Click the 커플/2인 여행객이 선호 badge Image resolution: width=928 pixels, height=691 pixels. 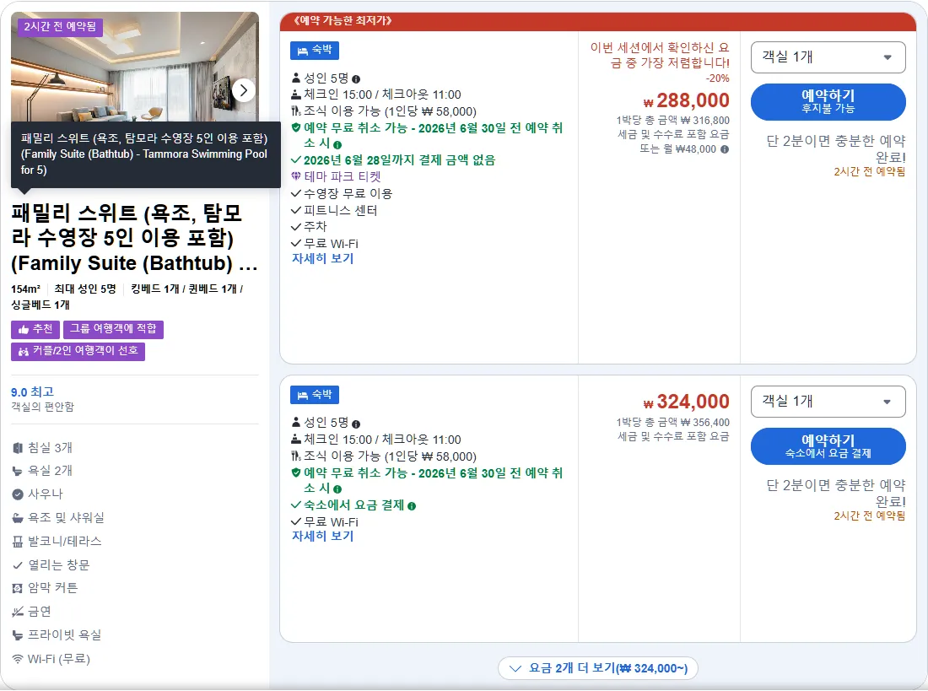point(78,351)
